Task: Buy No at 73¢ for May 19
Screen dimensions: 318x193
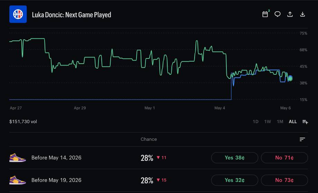Action: (x=284, y=180)
